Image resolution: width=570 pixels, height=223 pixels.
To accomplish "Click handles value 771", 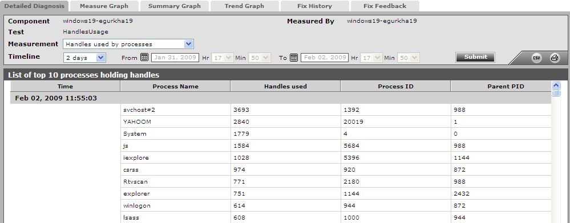I will point(240,181).
